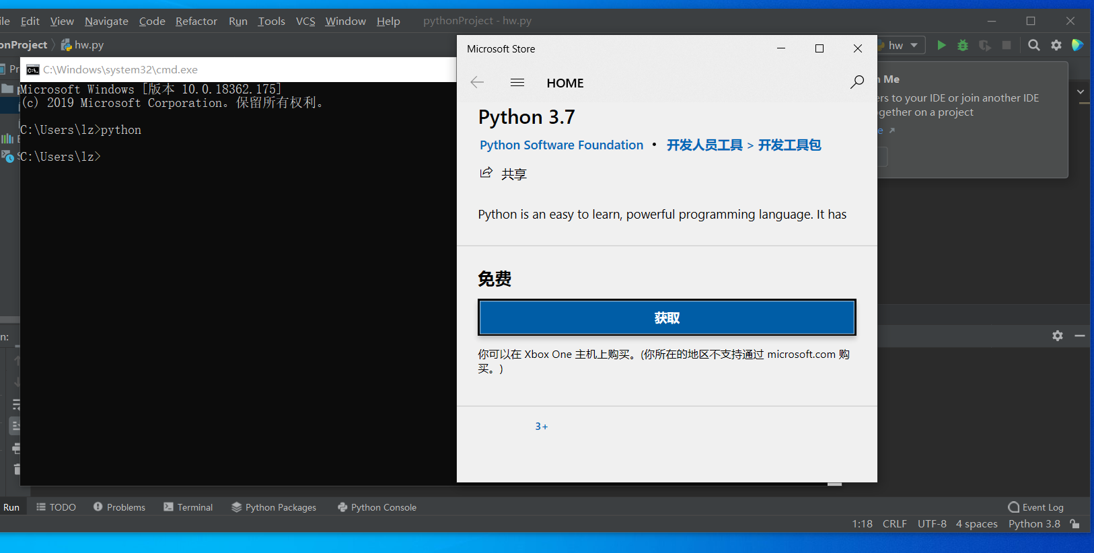Open the Tools menu
The width and height of the screenshot is (1094, 553).
[272, 22]
